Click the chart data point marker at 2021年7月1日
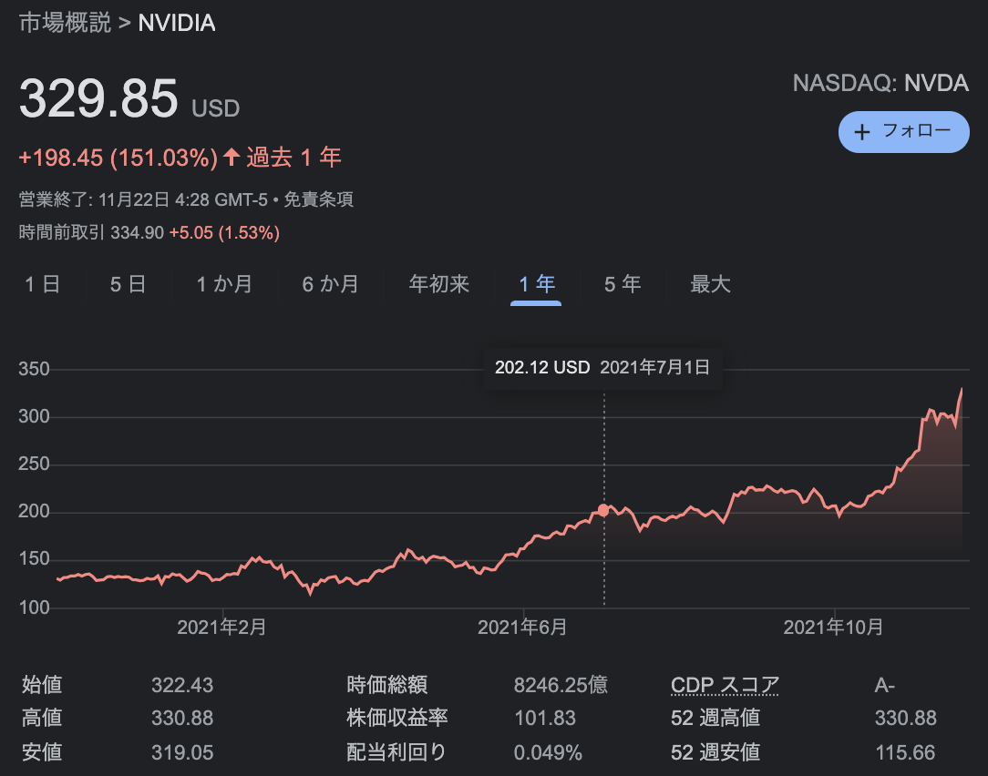 point(603,510)
